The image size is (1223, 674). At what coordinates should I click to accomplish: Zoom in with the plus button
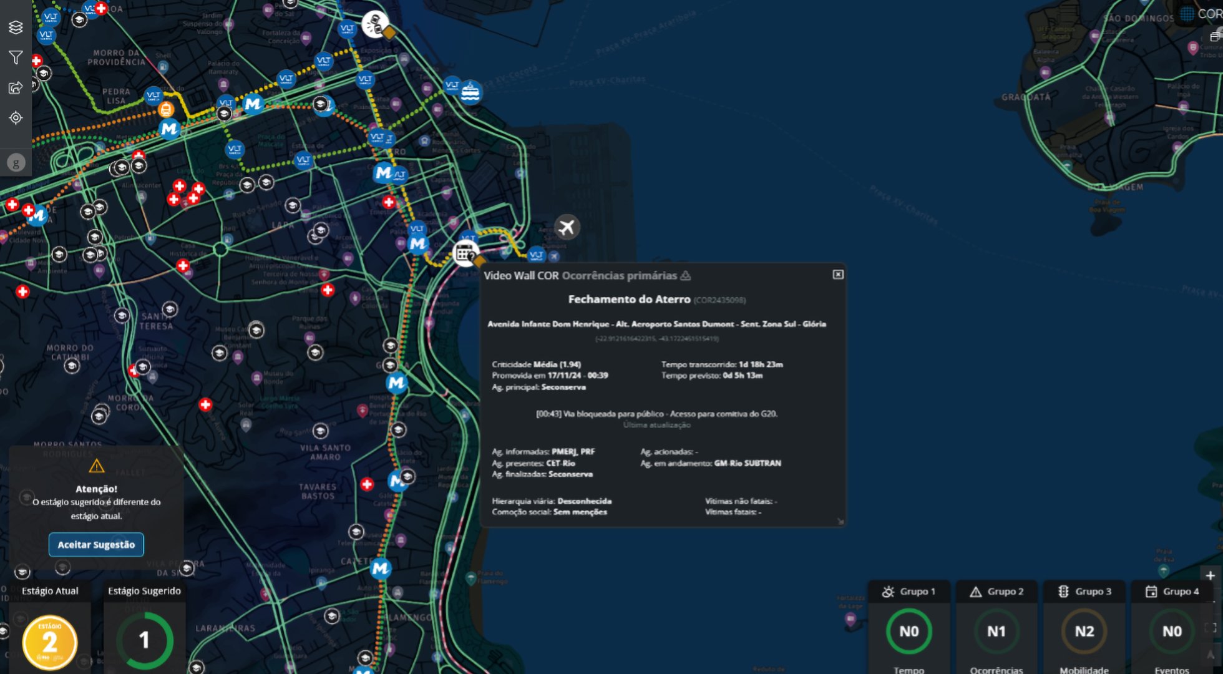click(x=1210, y=575)
